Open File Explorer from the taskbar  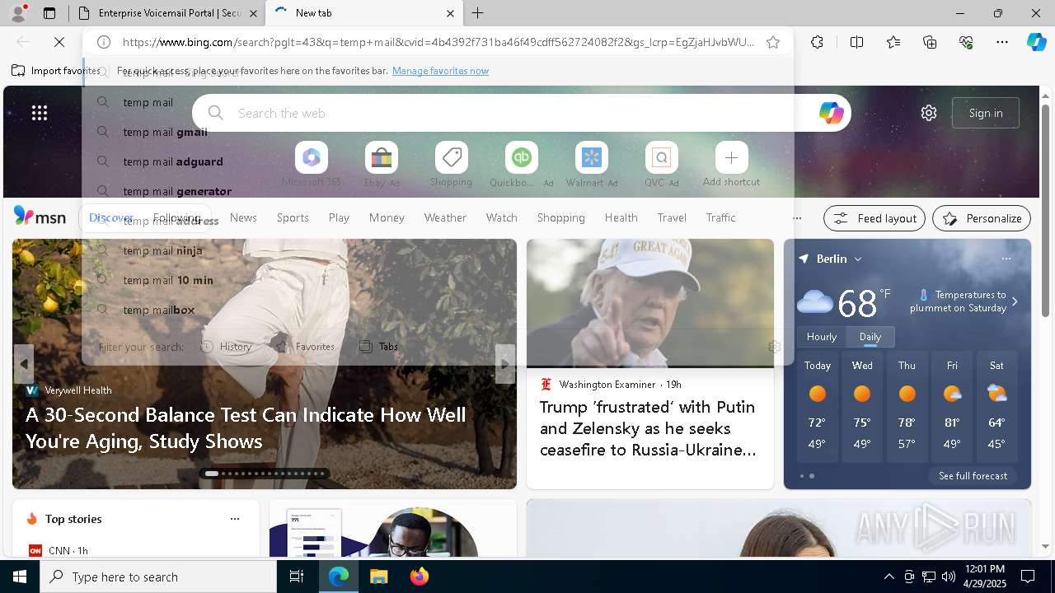tap(378, 577)
